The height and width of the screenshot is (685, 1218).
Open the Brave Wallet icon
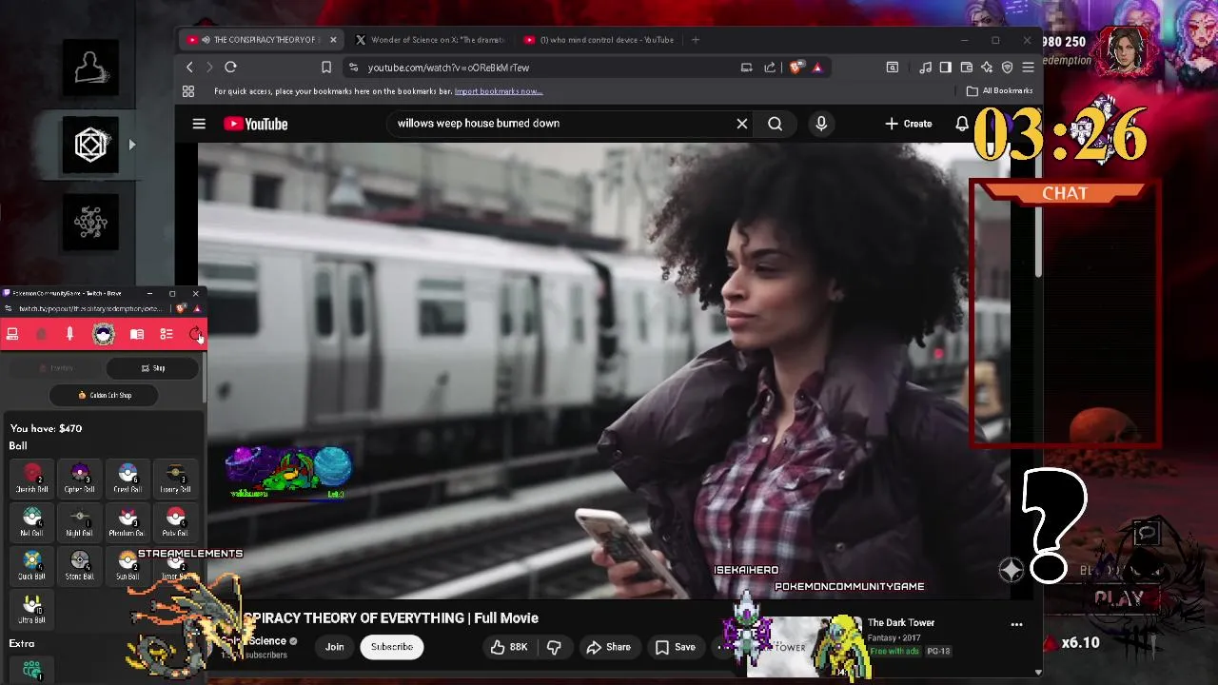967,68
